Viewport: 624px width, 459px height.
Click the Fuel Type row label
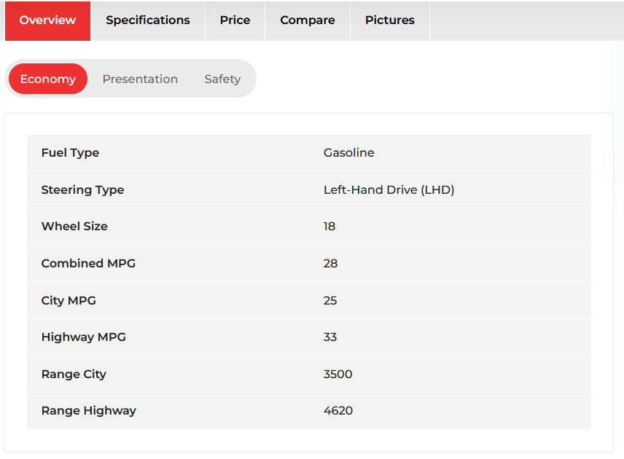pyautogui.click(x=71, y=153)
